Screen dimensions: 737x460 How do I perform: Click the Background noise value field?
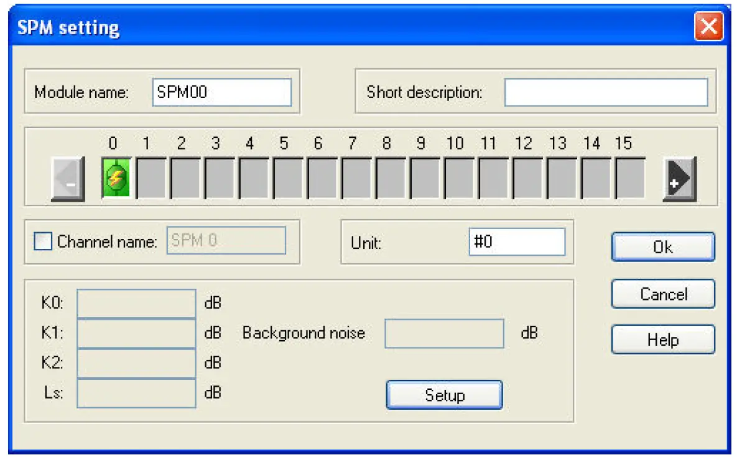pos(444,333)
